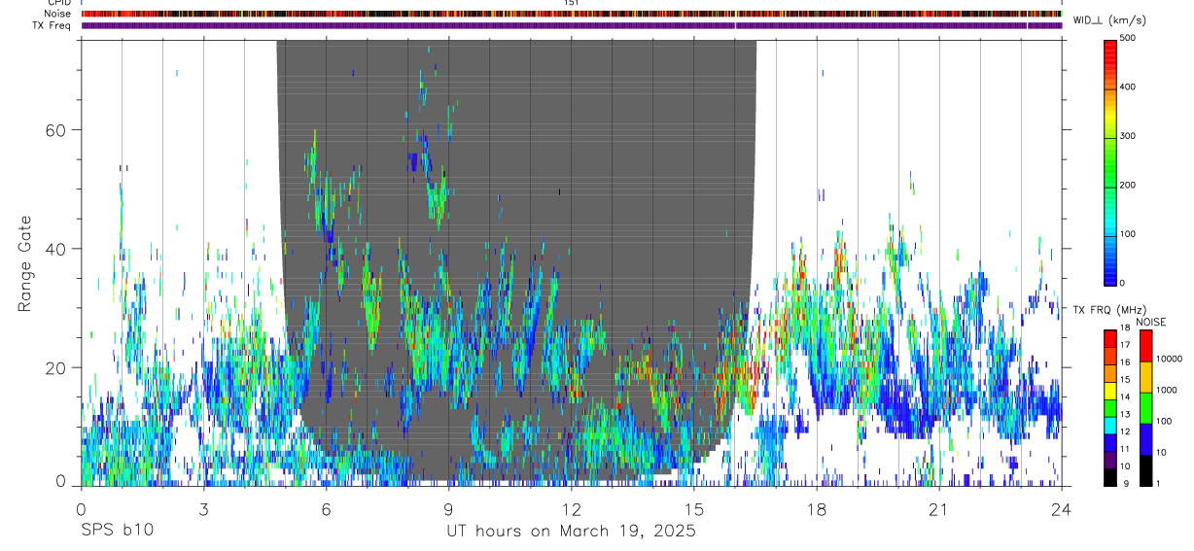Click the purple TX frequency strip
The height and width of the screenshot is (551, 1194).
coord(571,25)
